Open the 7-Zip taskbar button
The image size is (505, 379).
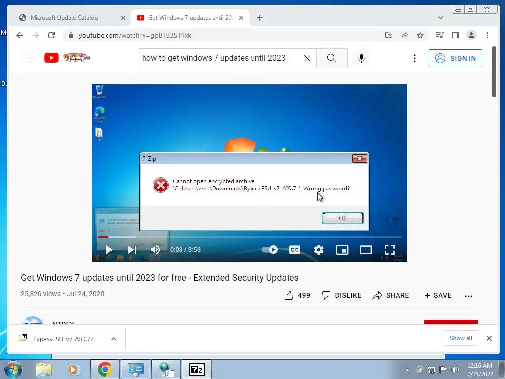point(197,369)
